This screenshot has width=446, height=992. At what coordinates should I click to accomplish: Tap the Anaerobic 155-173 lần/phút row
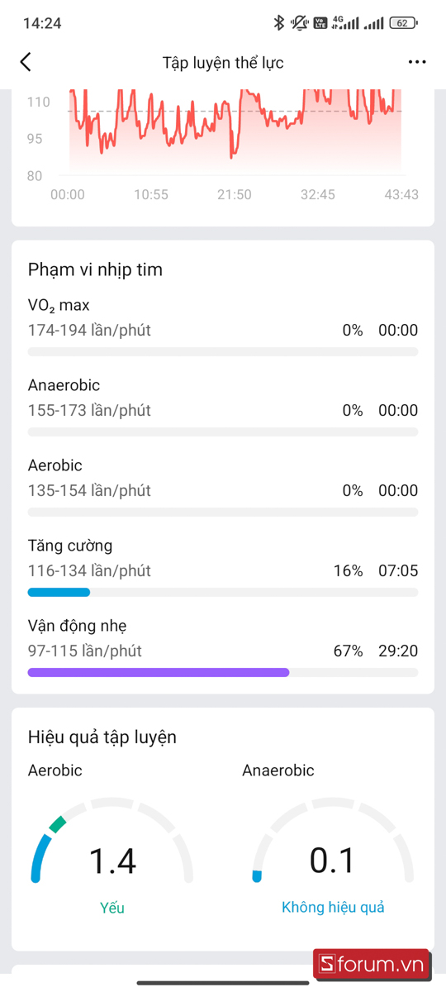pyautogui.click(x=223, y=406)
